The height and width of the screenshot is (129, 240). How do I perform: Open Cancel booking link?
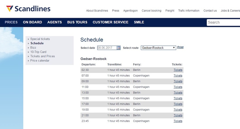tap(152, 11)
